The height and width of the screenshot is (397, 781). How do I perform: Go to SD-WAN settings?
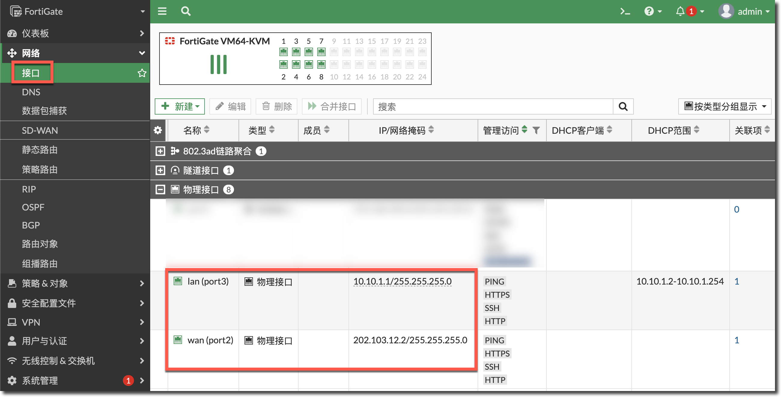[x=40, y=130]
